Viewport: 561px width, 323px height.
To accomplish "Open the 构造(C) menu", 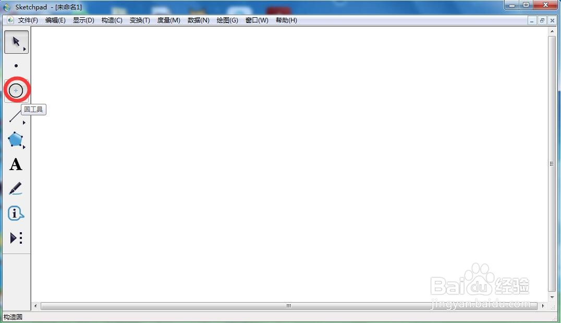I will click(112, 20).
